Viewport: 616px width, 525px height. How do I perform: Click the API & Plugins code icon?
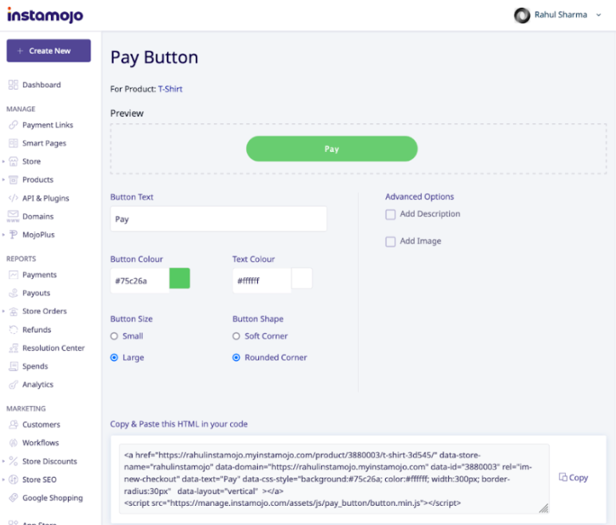point(14,198)
